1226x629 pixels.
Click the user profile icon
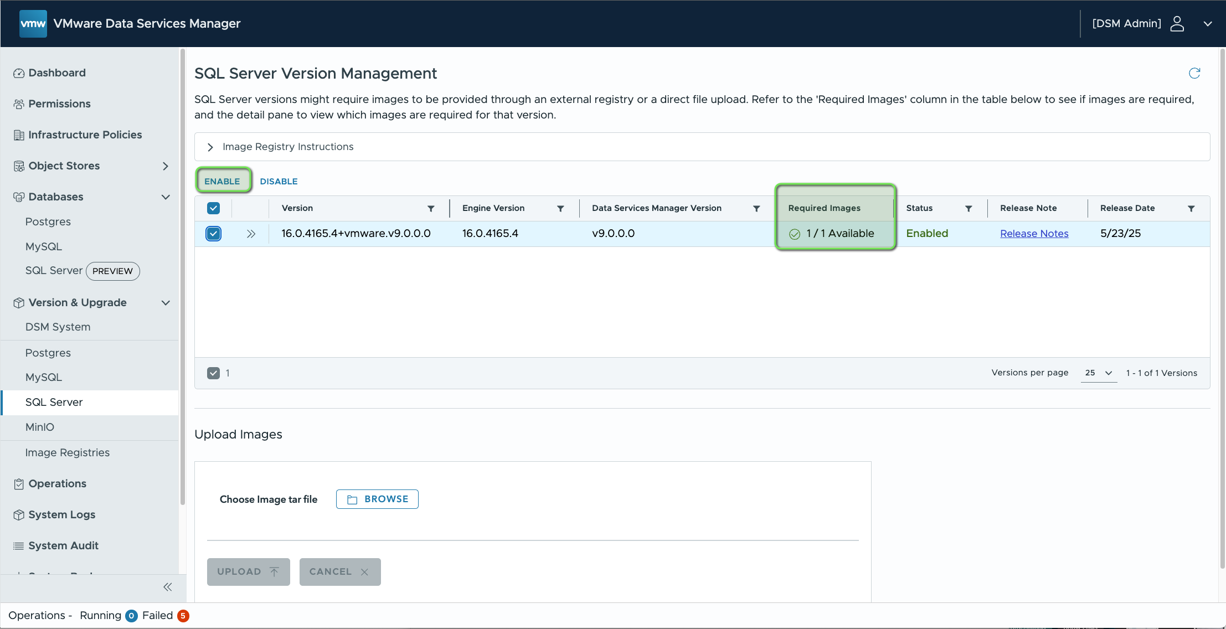[1177, 23]
